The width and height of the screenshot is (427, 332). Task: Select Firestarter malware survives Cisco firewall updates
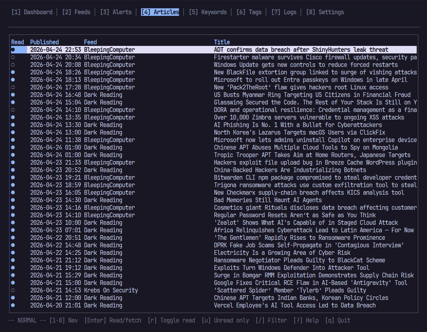click(214, 57)
